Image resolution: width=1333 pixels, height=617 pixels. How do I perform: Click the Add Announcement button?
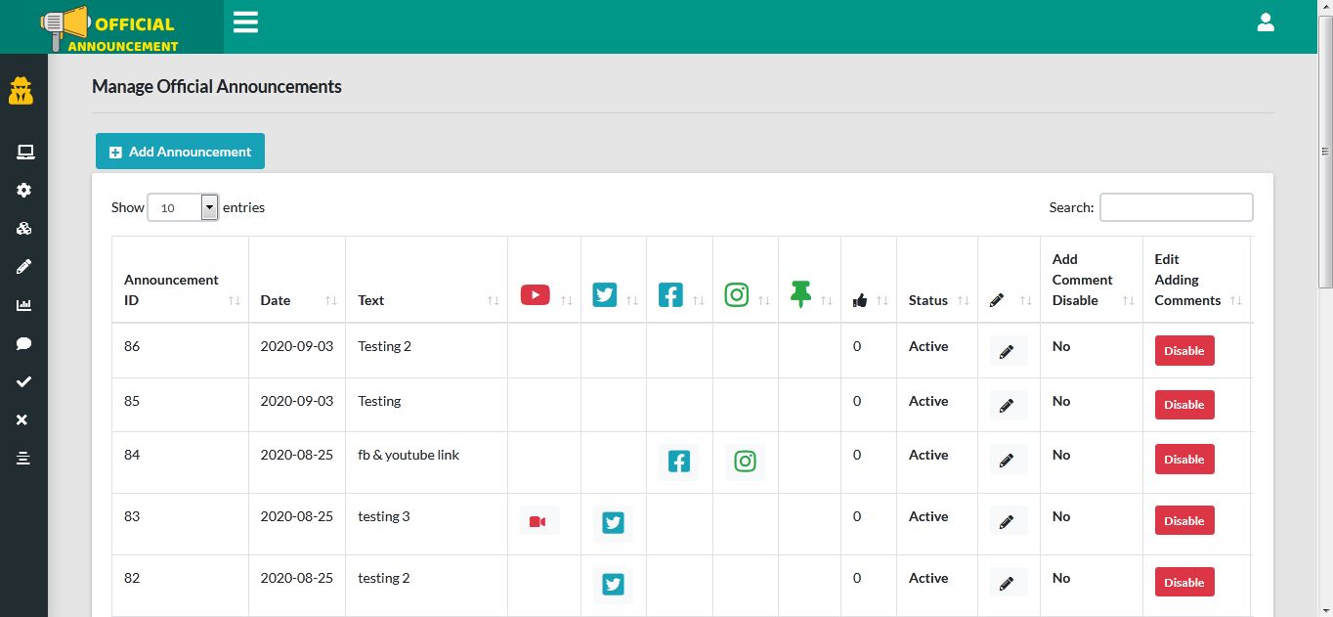pyautogui.click(x=180, y=152)
